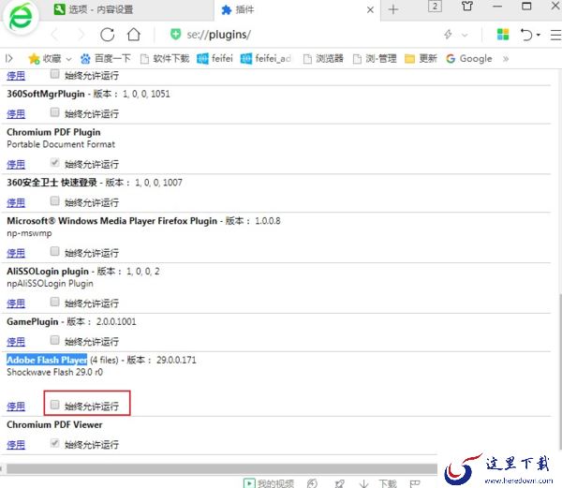Click the horizontal scrollbar at bottom
Screen dimensions: 562x488
point(221,468)
